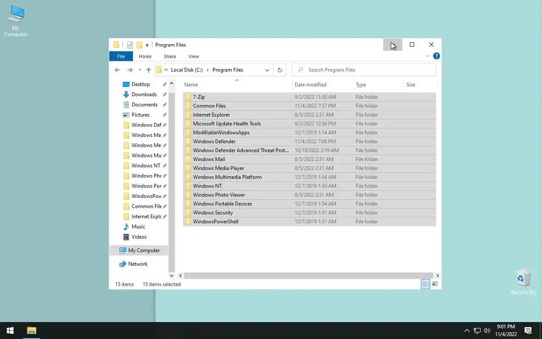Switch to the Share ribbon tab
The width and height of the screenshot is (542, 339).
click(170, 56)
